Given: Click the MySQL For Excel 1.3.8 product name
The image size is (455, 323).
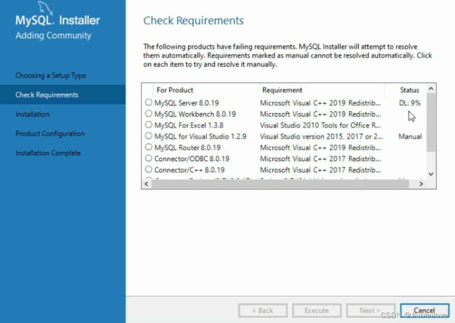Looking at the screenshot, I should pos(189,125).
